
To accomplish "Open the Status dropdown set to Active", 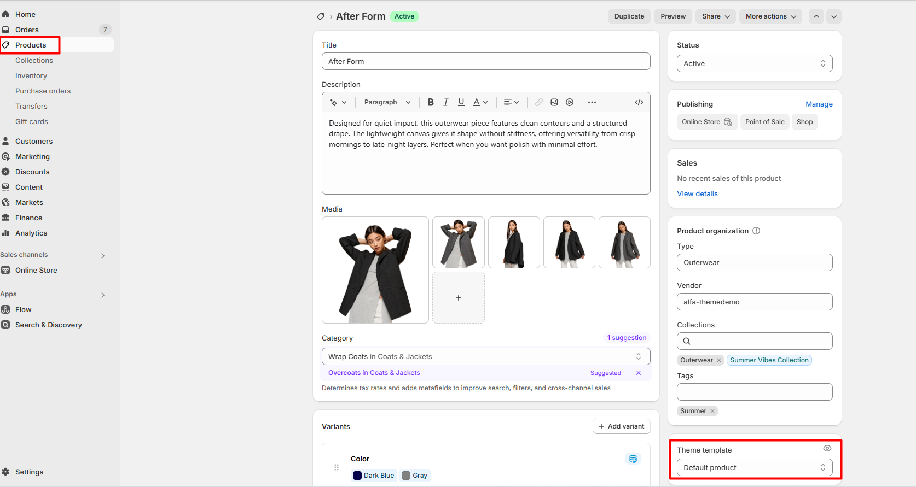I will click(754, 63).
